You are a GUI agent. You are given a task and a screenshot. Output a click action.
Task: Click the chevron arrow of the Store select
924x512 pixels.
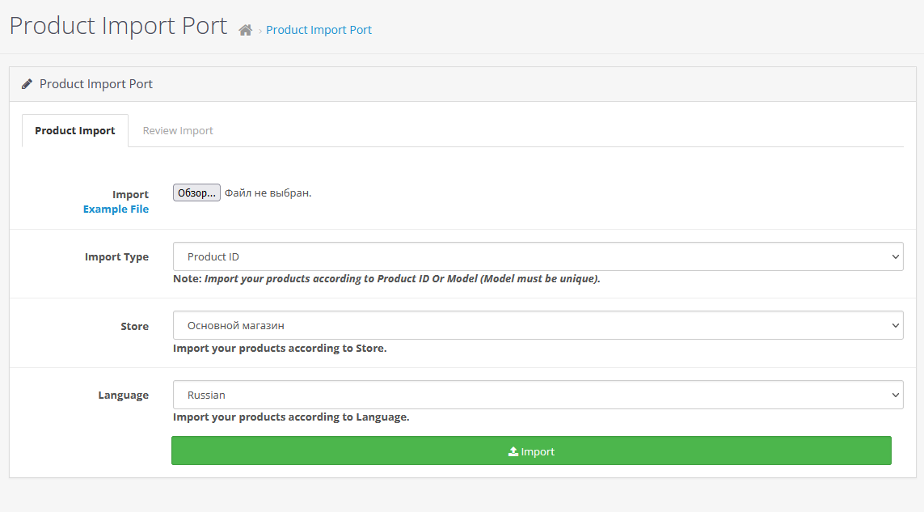895,326
